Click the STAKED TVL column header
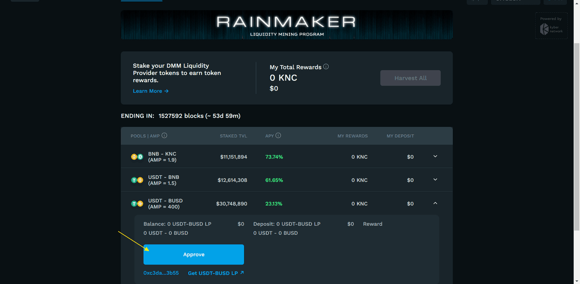The width and height of the screenshot is (580, 284). (234, 136)
